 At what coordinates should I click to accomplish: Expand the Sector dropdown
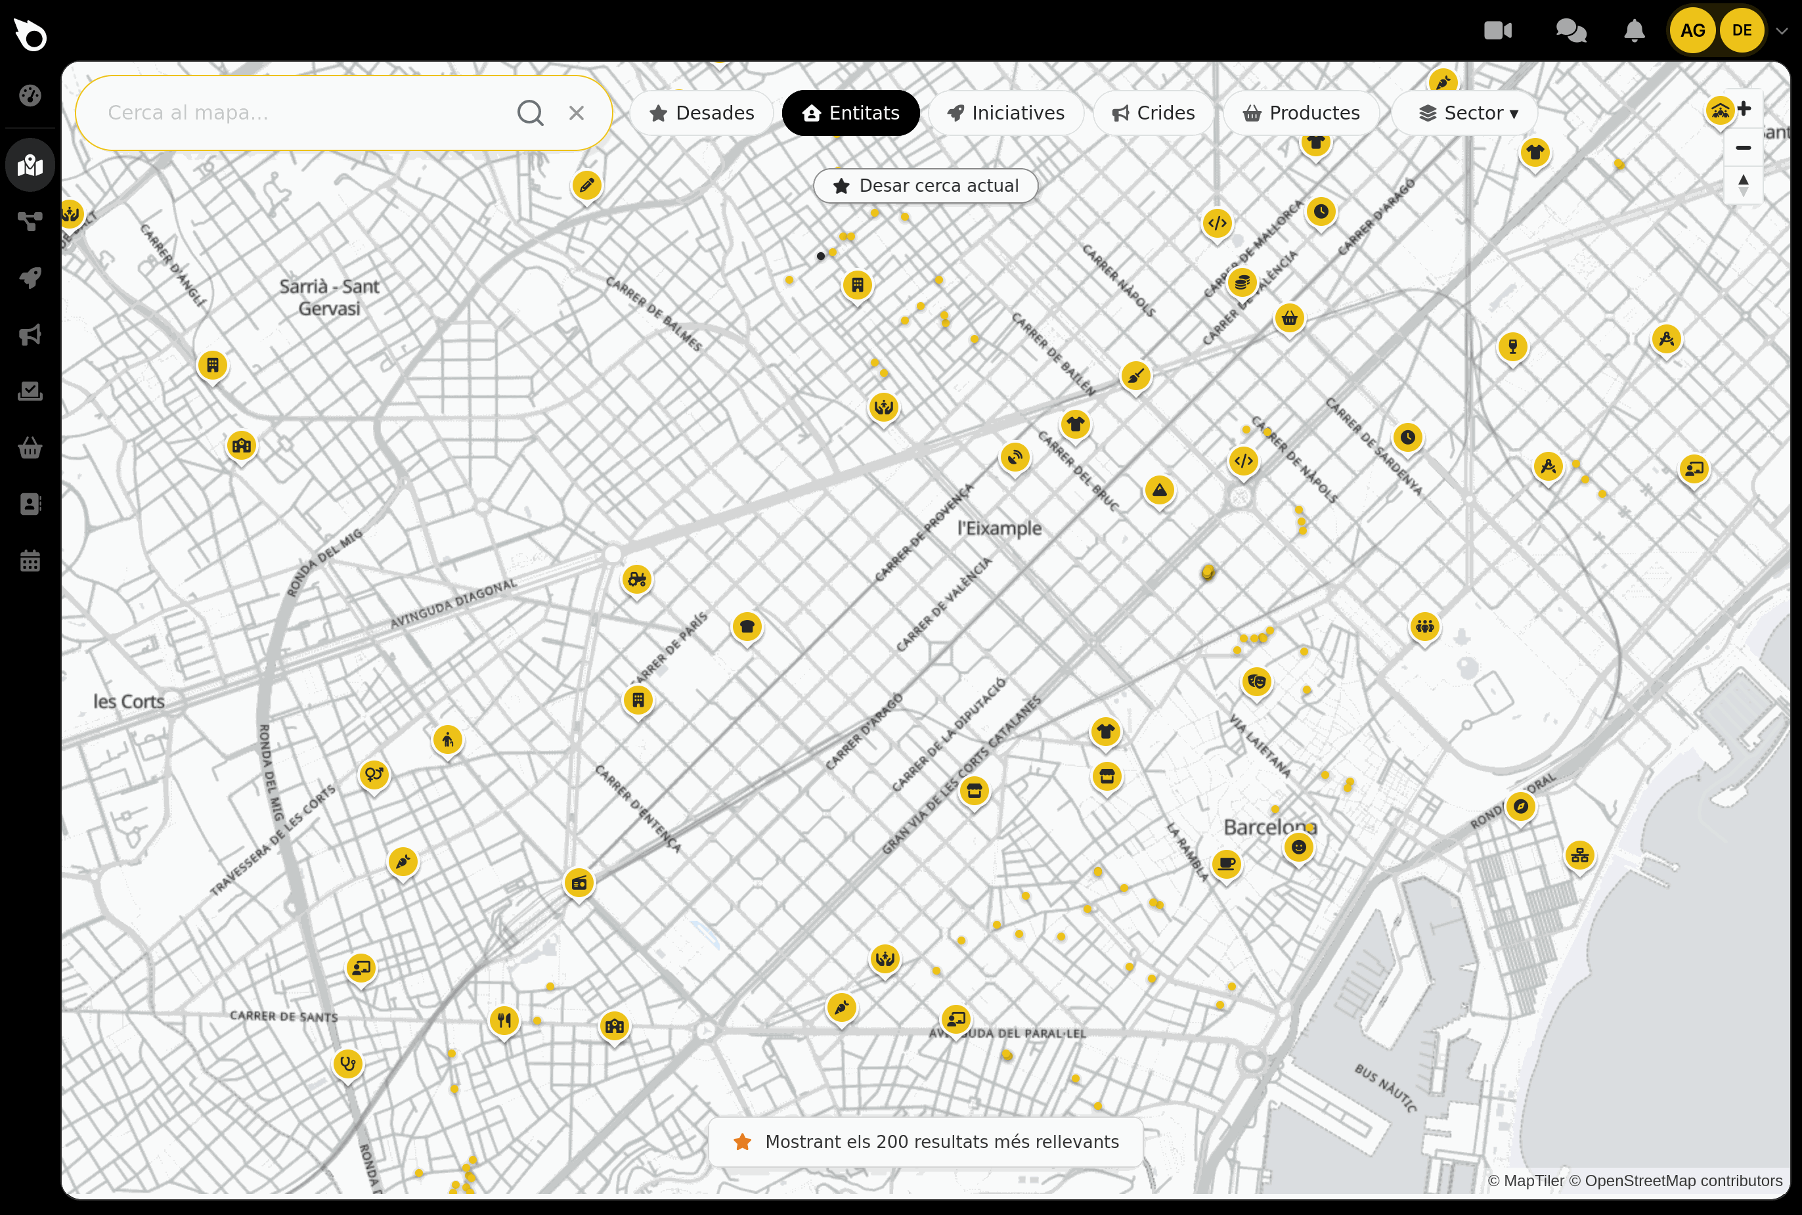click(x=1464, y=113)
